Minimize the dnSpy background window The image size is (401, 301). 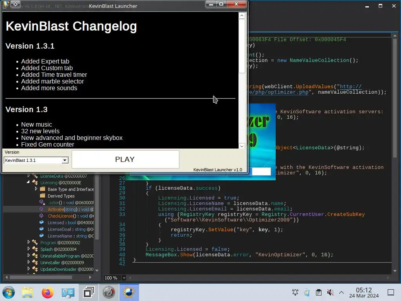point(367,6)
